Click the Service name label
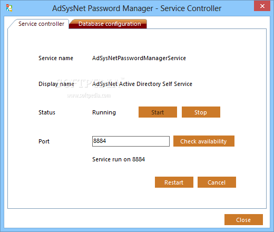274x232 pixels. pos(56,58)
